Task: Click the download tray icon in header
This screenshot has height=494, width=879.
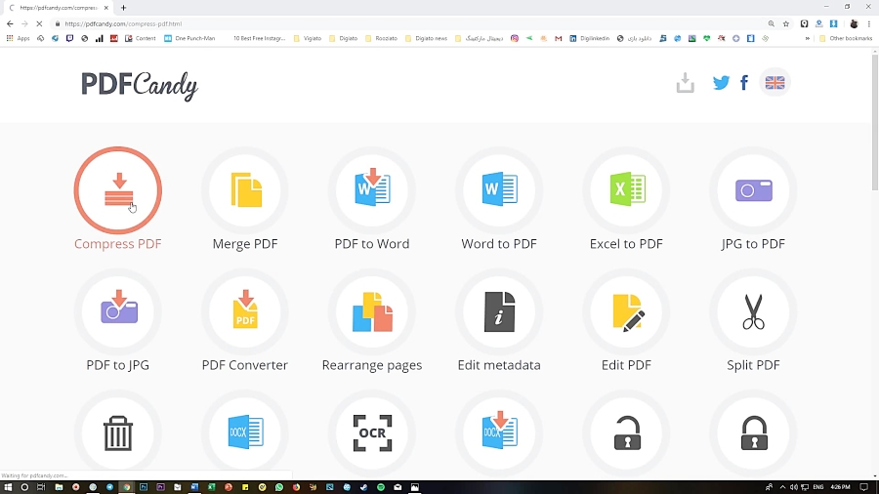Action: tap(685, 83)
